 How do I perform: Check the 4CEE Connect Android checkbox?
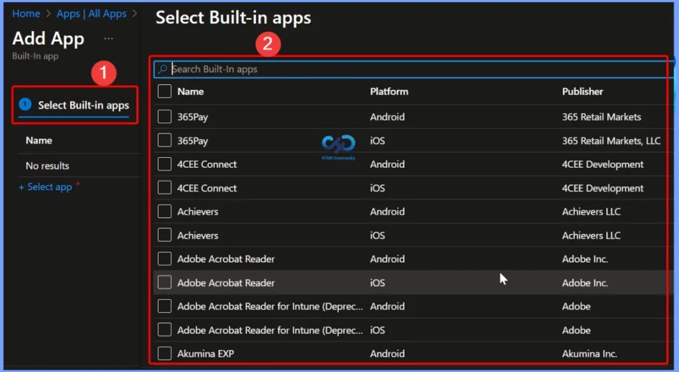click(x=164, y=164)
